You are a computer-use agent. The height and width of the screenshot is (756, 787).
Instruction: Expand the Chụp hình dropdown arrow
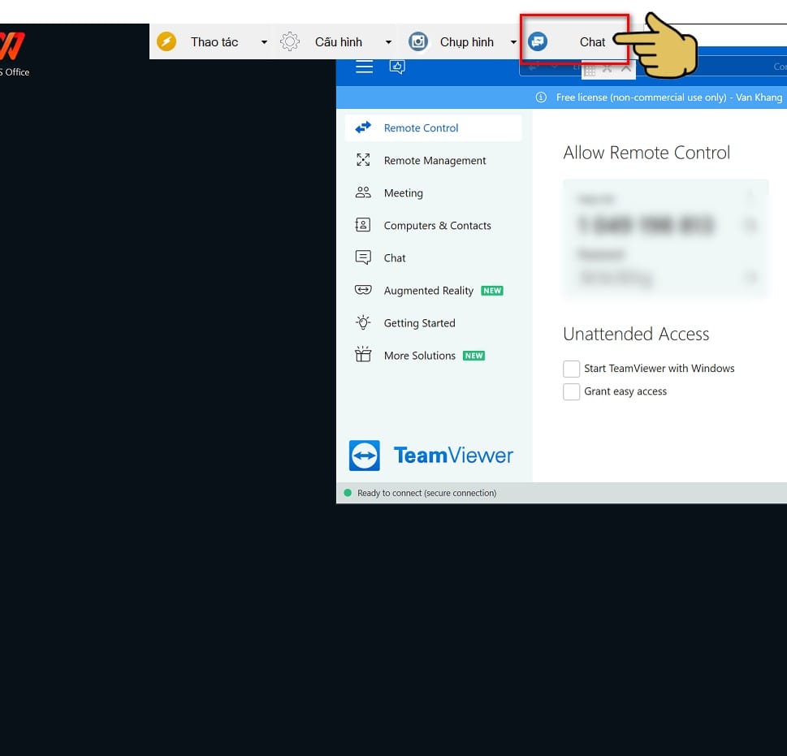point(513,42)
